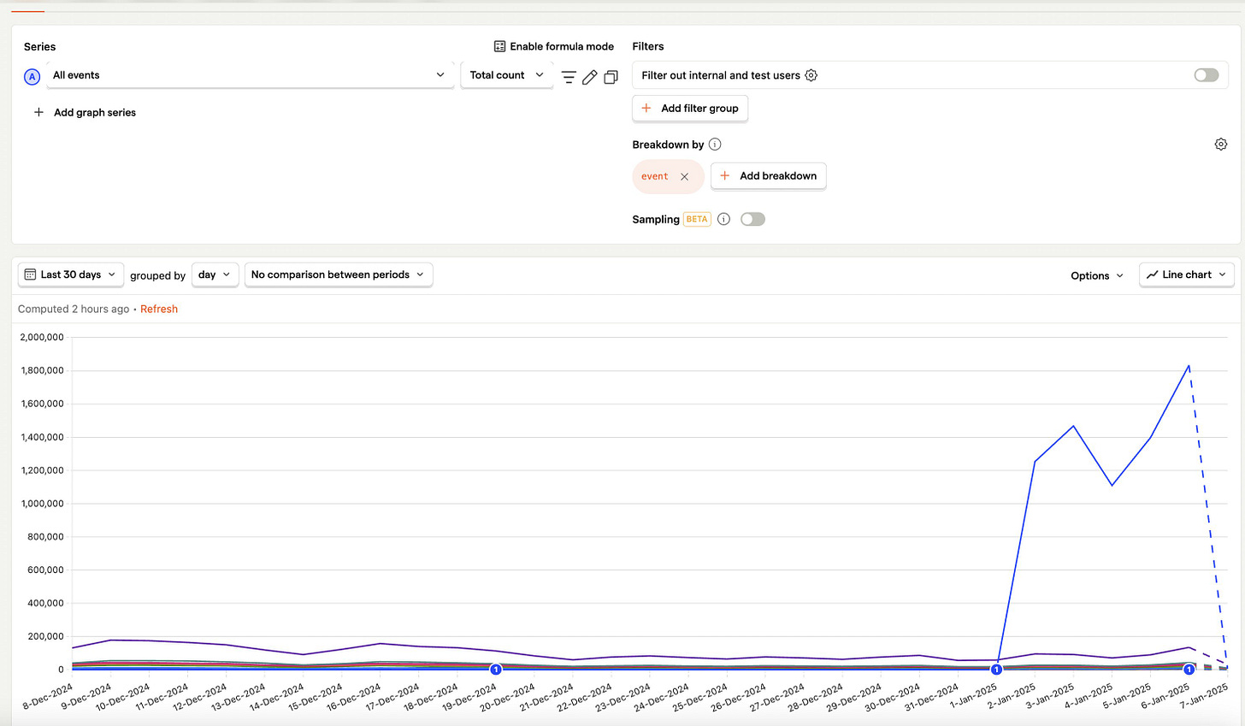This screenshot has height=726, width=1245.
Task: Click the 2,000,000 y-axis label
Action: coord(42,337)
